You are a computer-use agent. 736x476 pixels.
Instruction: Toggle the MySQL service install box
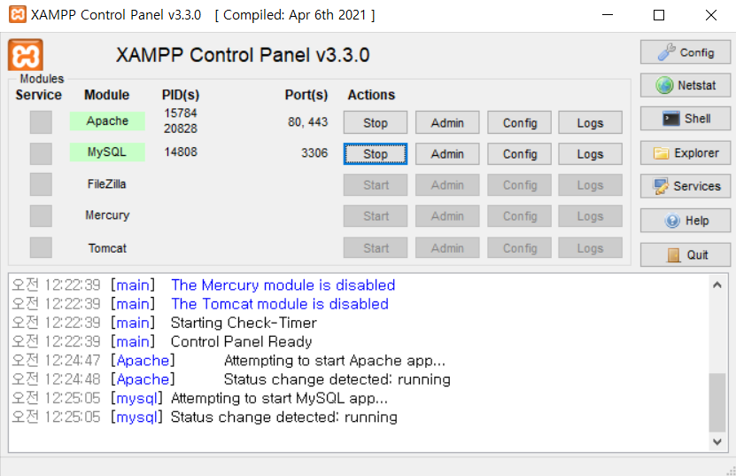pos(41,153)
